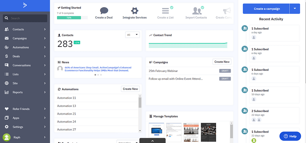Screen dimensions: 306x143
Task: Click the subscriber avatar under 10 days ago
Action: [254, 99]
